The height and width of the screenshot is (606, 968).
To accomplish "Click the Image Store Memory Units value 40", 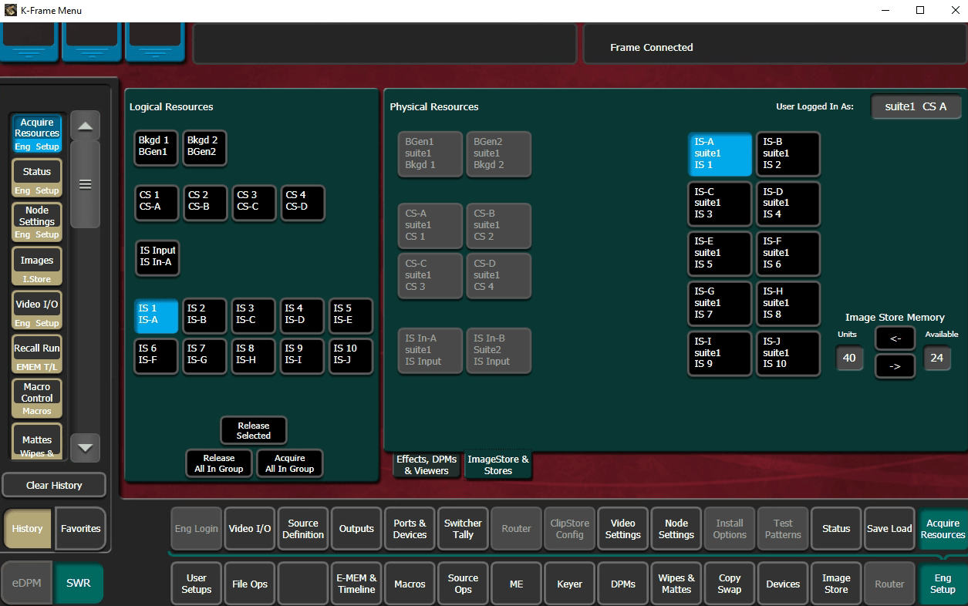I will click(849, 358).
